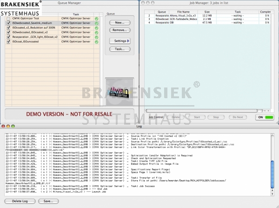Click the Task... button
This screenshot has width=279, height=208.
coord(120,49)
